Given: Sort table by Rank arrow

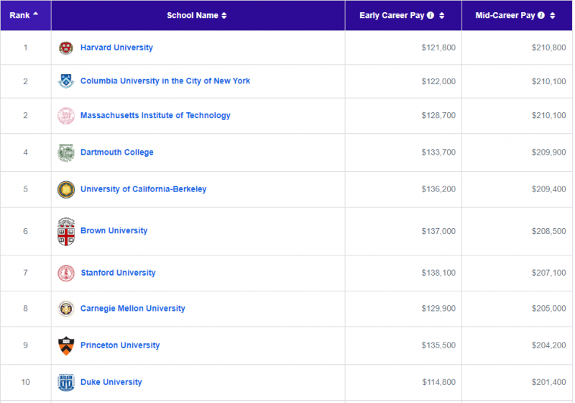Looking at the screenshot, I should 35,14.
